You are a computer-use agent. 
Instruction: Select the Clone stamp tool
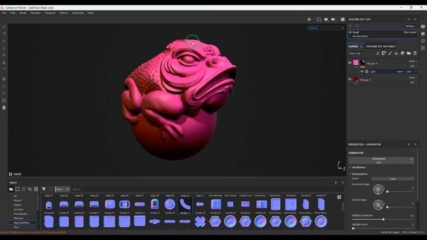pyautogui.click(x=4, y=62)
